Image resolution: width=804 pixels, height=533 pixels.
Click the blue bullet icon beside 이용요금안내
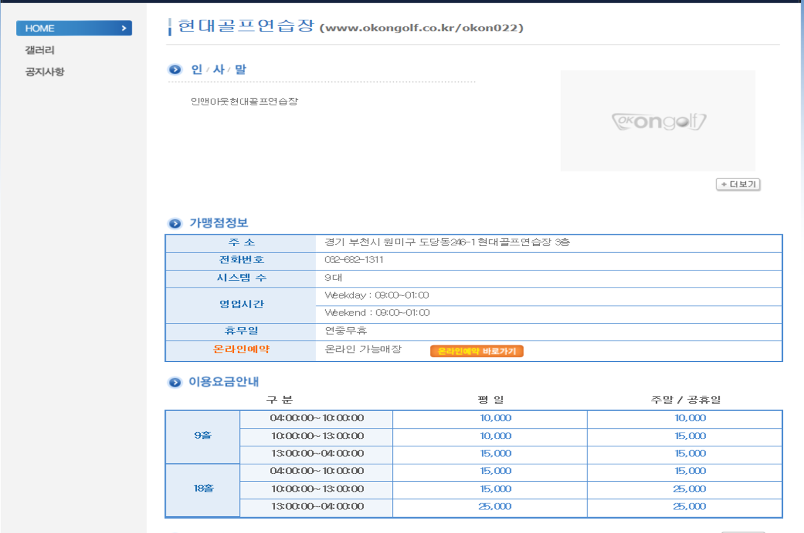tap(175, 382)
